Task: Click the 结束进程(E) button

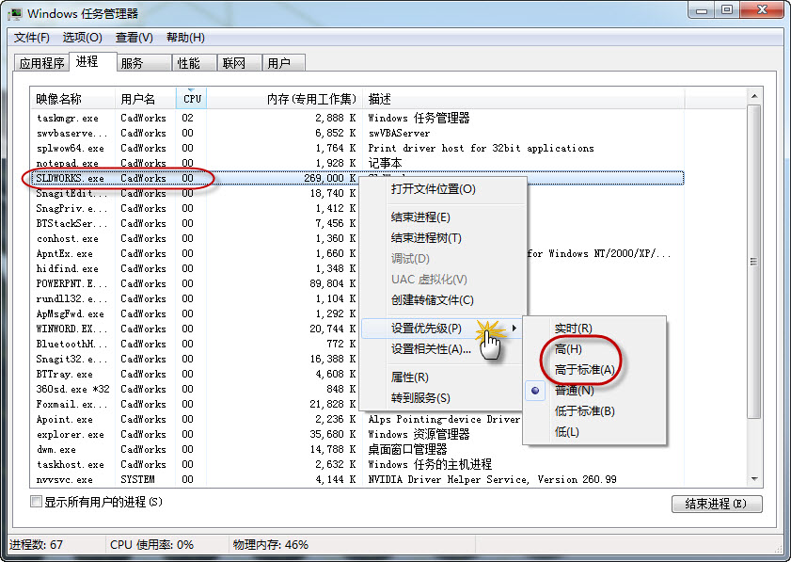Action: point(717,504)
